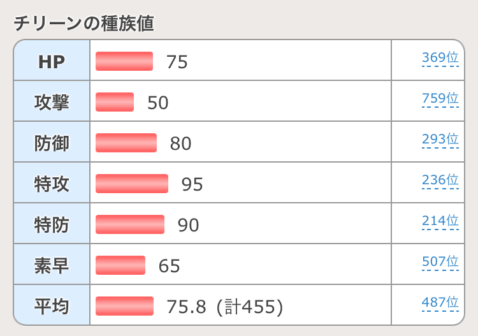The width and height of the screenshot is (478, 336).
Task: Click the チリーンの種族値 heading
Action: point(84,23)
